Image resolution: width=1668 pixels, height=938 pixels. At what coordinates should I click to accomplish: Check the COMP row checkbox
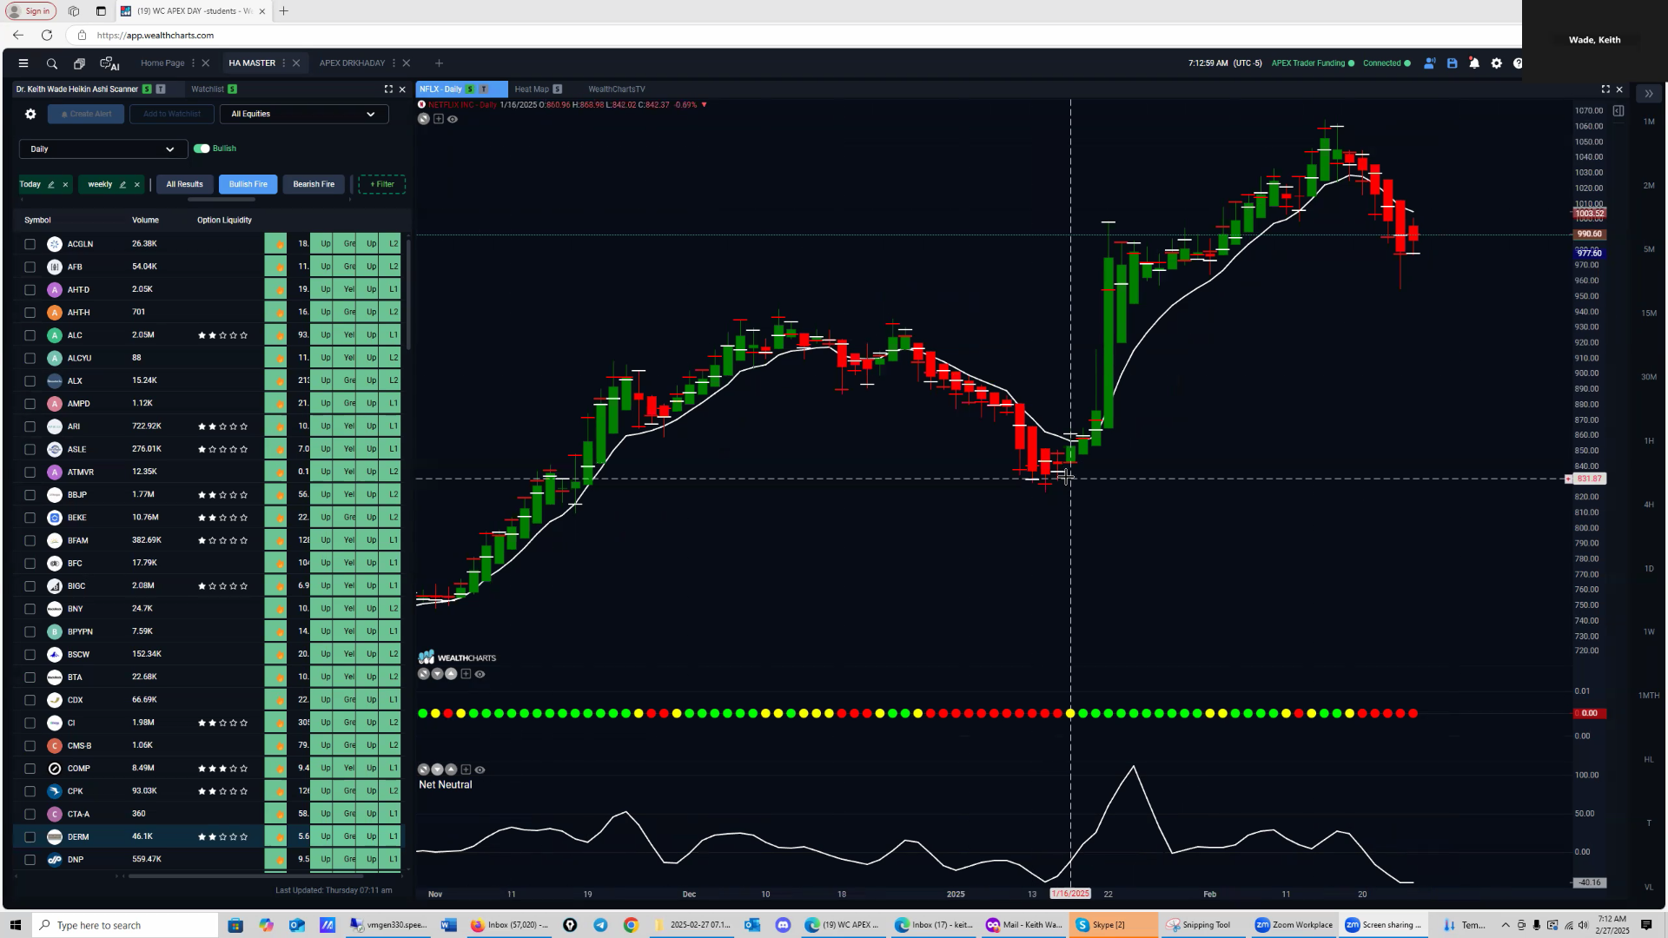(x=30, y=769)
